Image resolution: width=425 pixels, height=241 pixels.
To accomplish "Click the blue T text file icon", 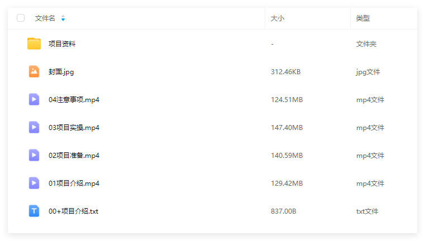I will 34,211.
